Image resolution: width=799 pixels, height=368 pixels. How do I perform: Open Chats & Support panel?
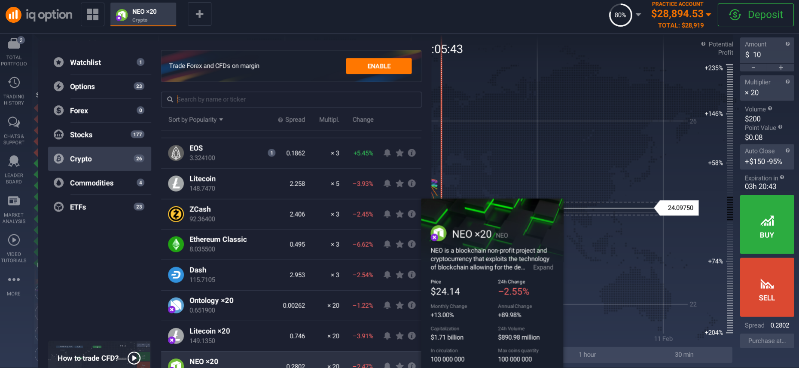coord(14,131)
